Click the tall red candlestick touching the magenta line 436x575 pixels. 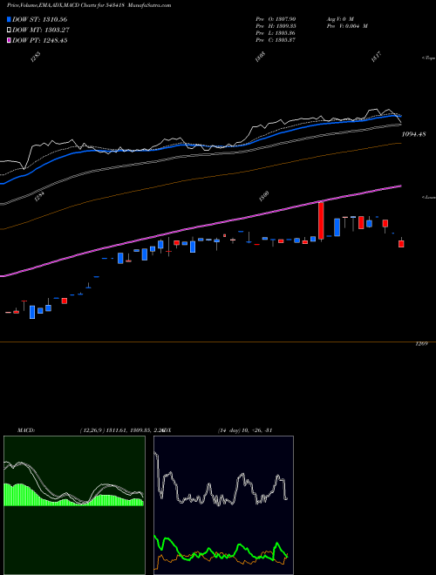[x=321, y=220]
